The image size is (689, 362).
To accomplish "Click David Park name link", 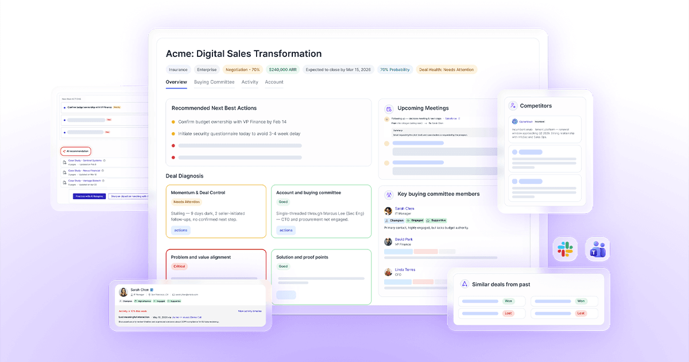I will click(x=404, y=239).
